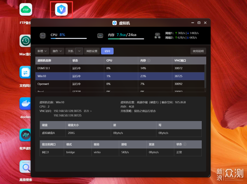Viewport: 247px width, 184px height.
Task: Click the 更改 link beside VNC address
Action: point(87,111)
